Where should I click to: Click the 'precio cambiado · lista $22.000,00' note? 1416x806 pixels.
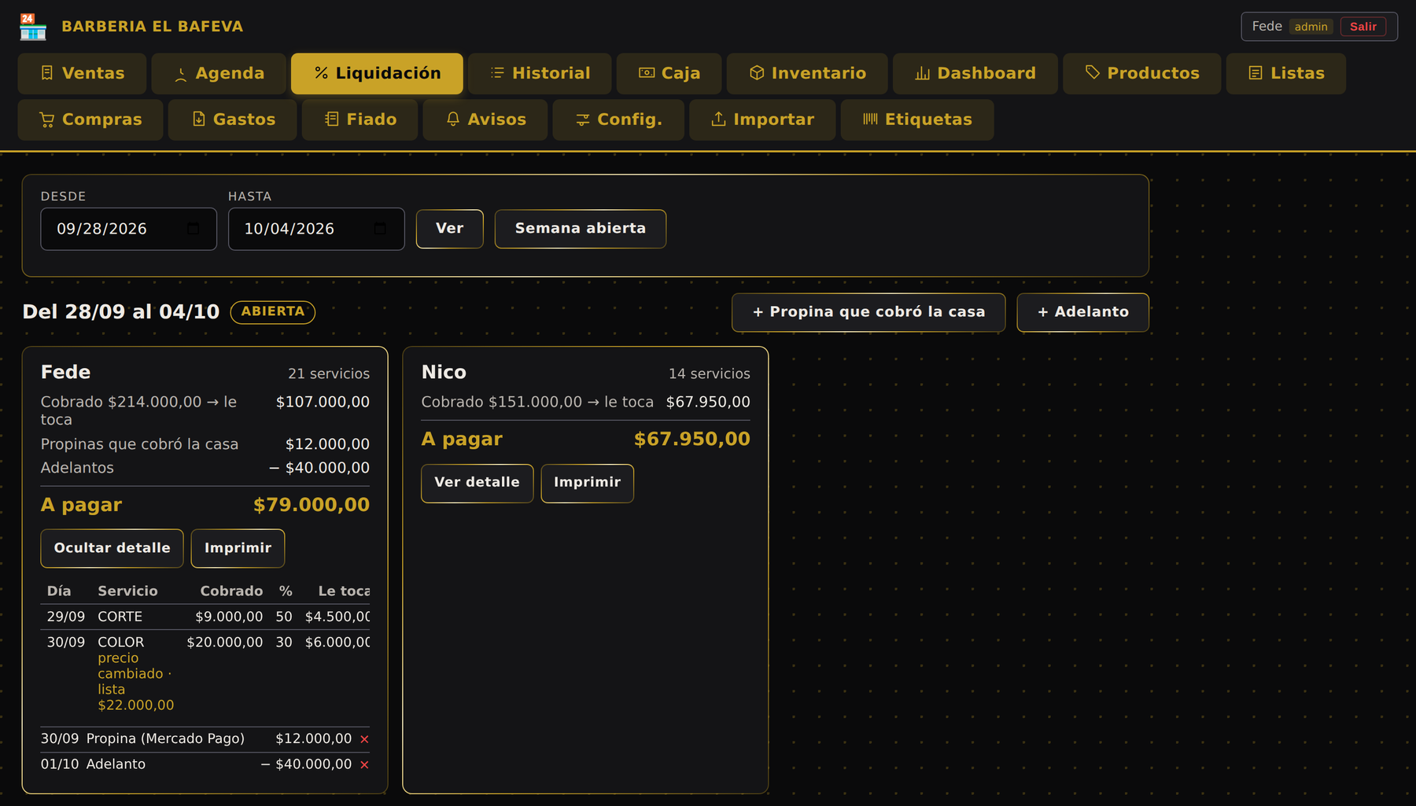(x=135, y=682)
